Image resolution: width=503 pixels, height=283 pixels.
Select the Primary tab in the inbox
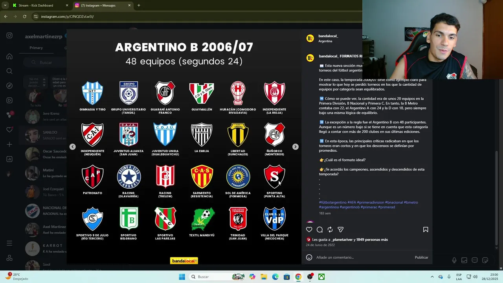36,48
